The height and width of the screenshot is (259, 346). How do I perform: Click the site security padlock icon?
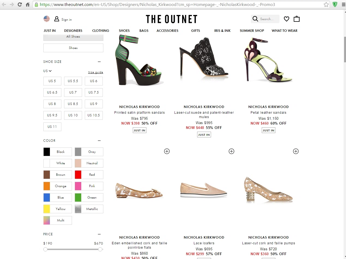click(x=36, y=4)
